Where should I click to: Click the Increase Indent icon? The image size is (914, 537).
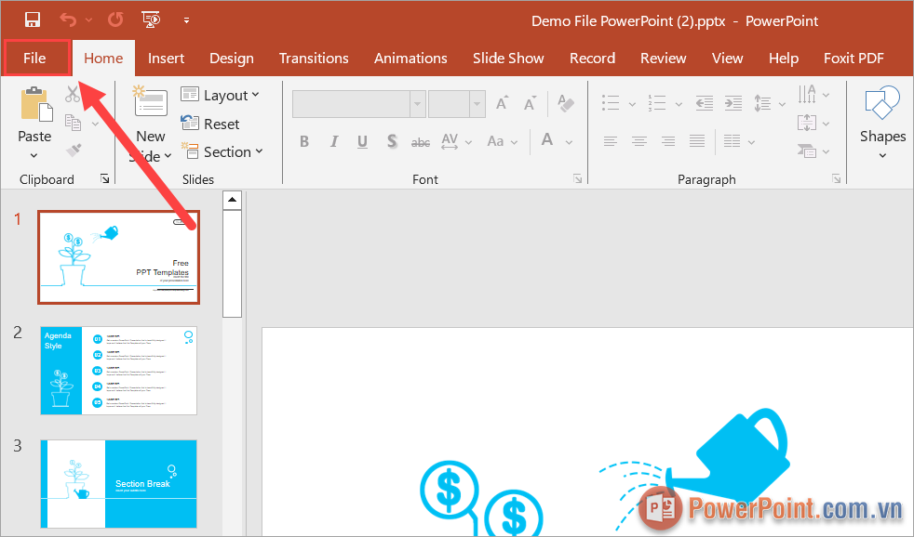733,103
